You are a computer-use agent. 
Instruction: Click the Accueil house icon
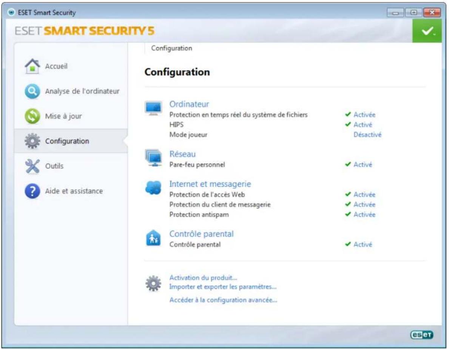tap(32, 66)
